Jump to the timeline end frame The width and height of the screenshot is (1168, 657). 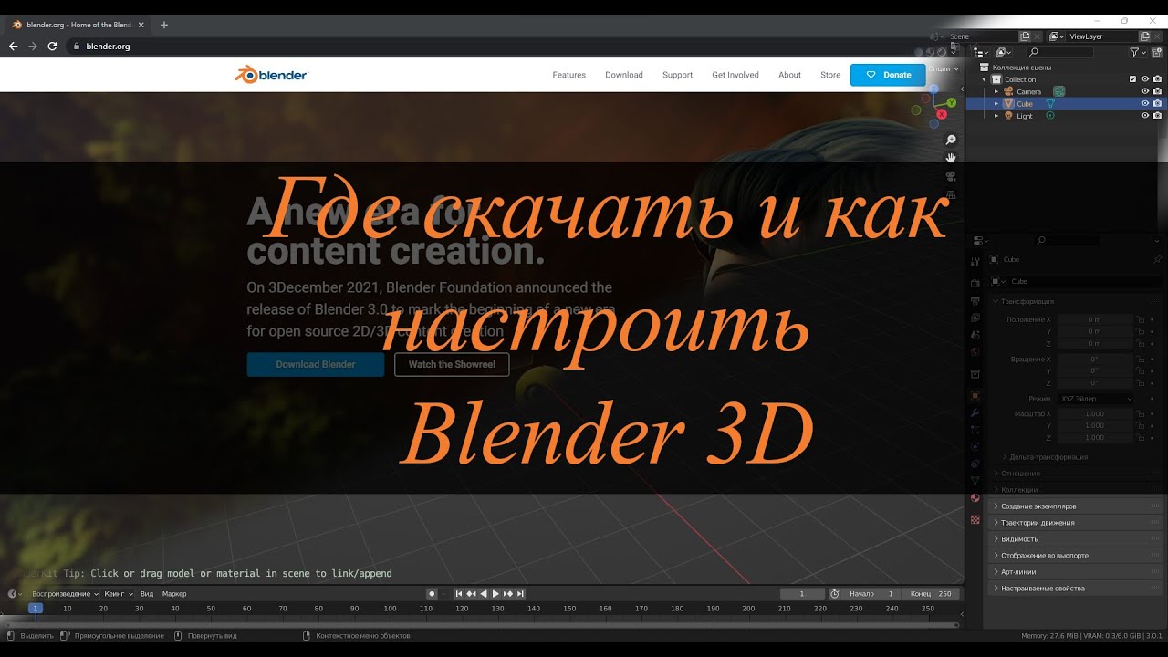coord(520,594)
